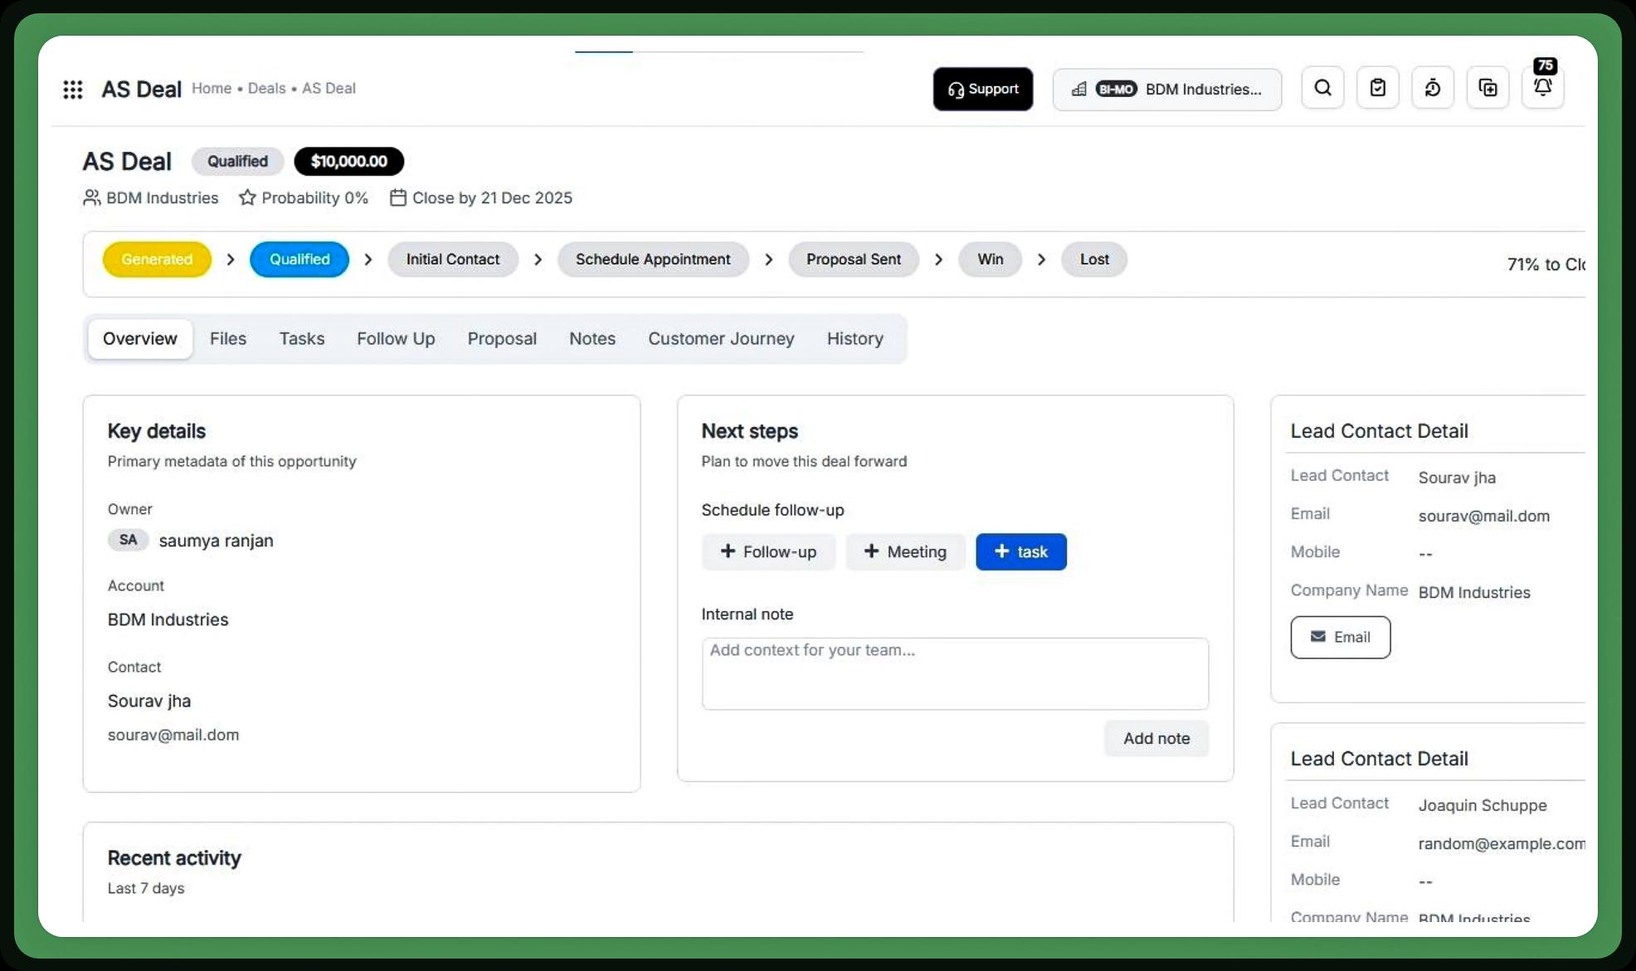Select the Initial Contact pipeline stage

[x=452, y=260]
